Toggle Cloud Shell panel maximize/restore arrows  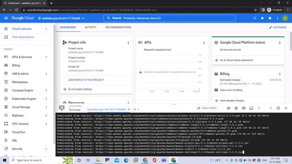(271, 108)
